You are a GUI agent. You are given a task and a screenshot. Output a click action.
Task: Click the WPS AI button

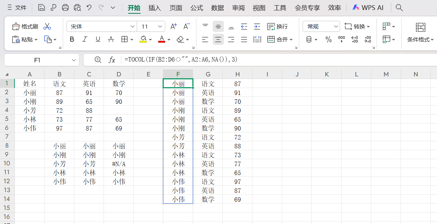[368, 8]
